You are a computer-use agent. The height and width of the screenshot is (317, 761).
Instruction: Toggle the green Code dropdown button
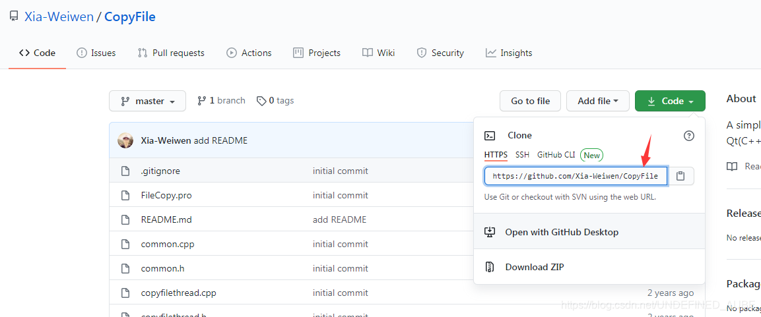point(670,101)
